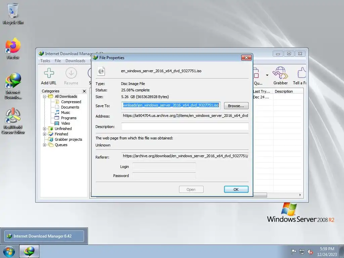Open the Downloads menu
Viewport: 344px width, 258px height.
[75, 61]
